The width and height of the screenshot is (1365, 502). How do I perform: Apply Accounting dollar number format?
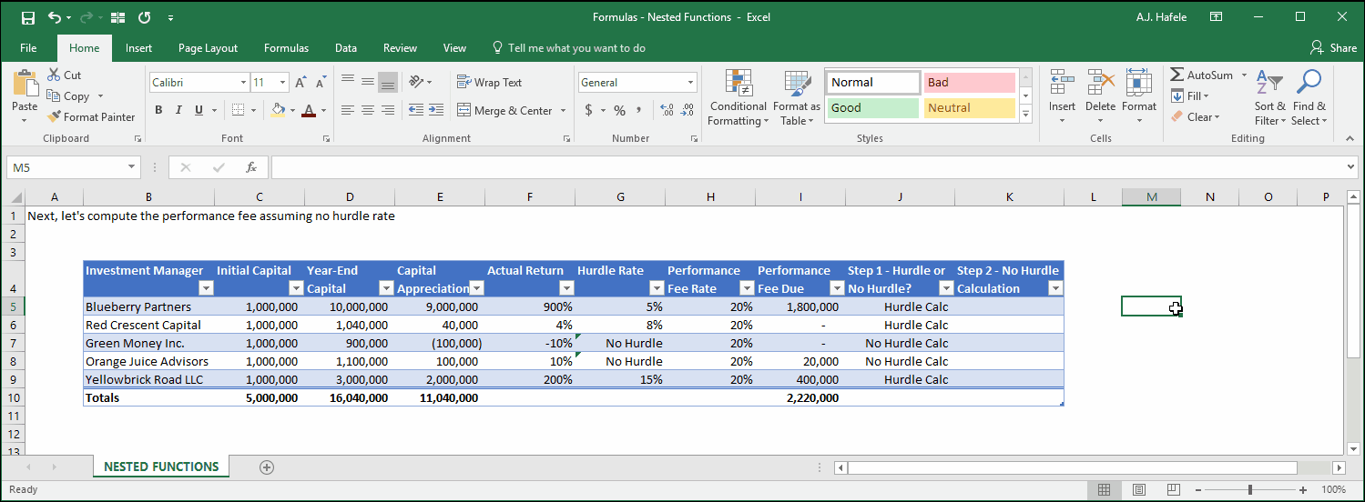tap(589, 110)
